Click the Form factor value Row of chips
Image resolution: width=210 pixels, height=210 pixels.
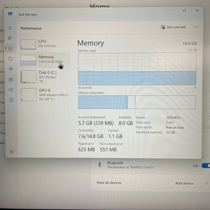click(x=175, y=127)
